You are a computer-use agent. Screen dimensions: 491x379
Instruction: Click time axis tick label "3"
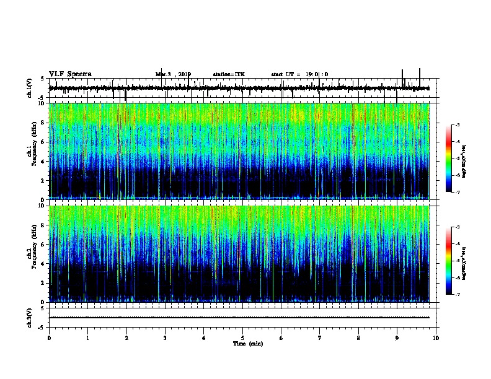pyautogui.click(x=165, y=338)
